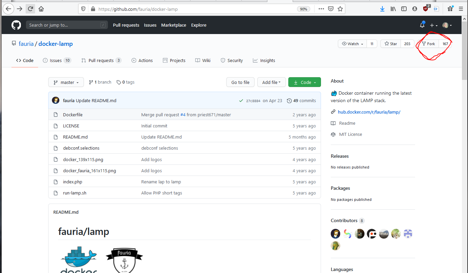View the 167 forks count
This screenshot has width=468, height=273.
[x=445, y=44]
